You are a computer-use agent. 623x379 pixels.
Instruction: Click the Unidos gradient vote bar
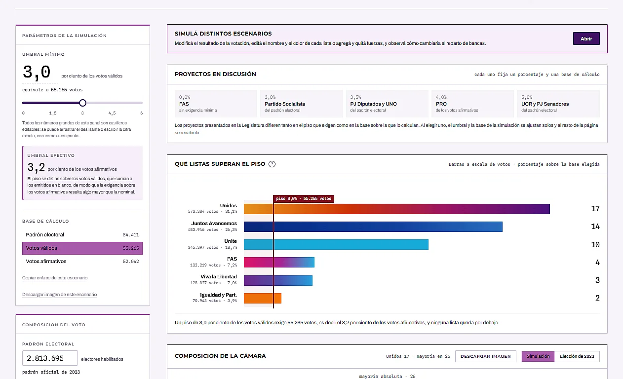pyautogui.click(x=397, y=209)
